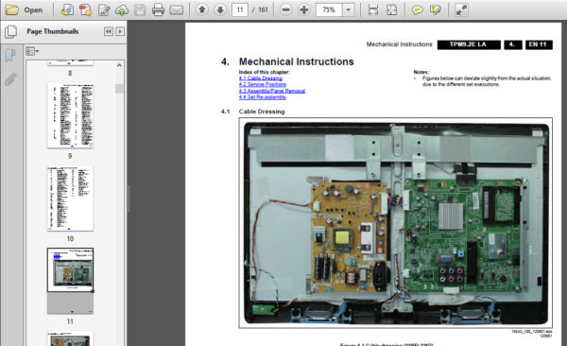
Task: Click the Open folder button
Action: tap(24, 9)
